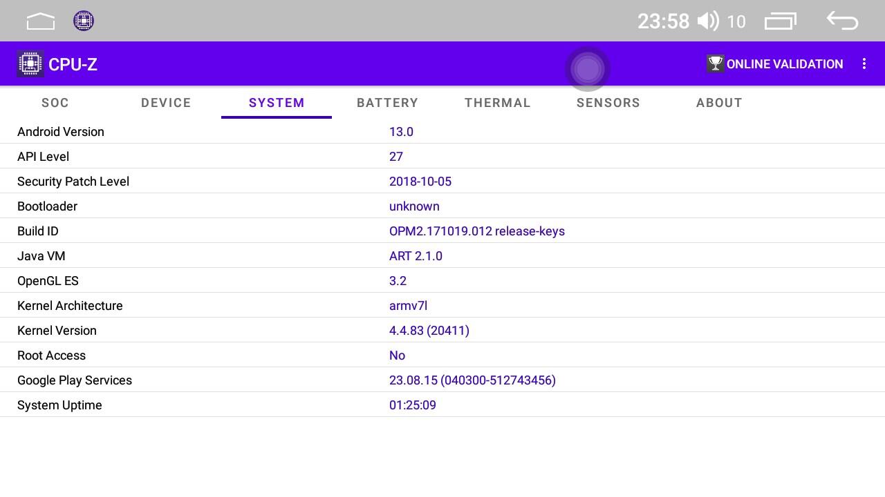Open the BATTERY tab
Screen dimensions: 885x497
(x=387, y=103)
